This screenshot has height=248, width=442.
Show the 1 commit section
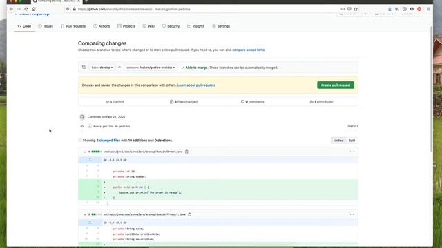[115, 101]
